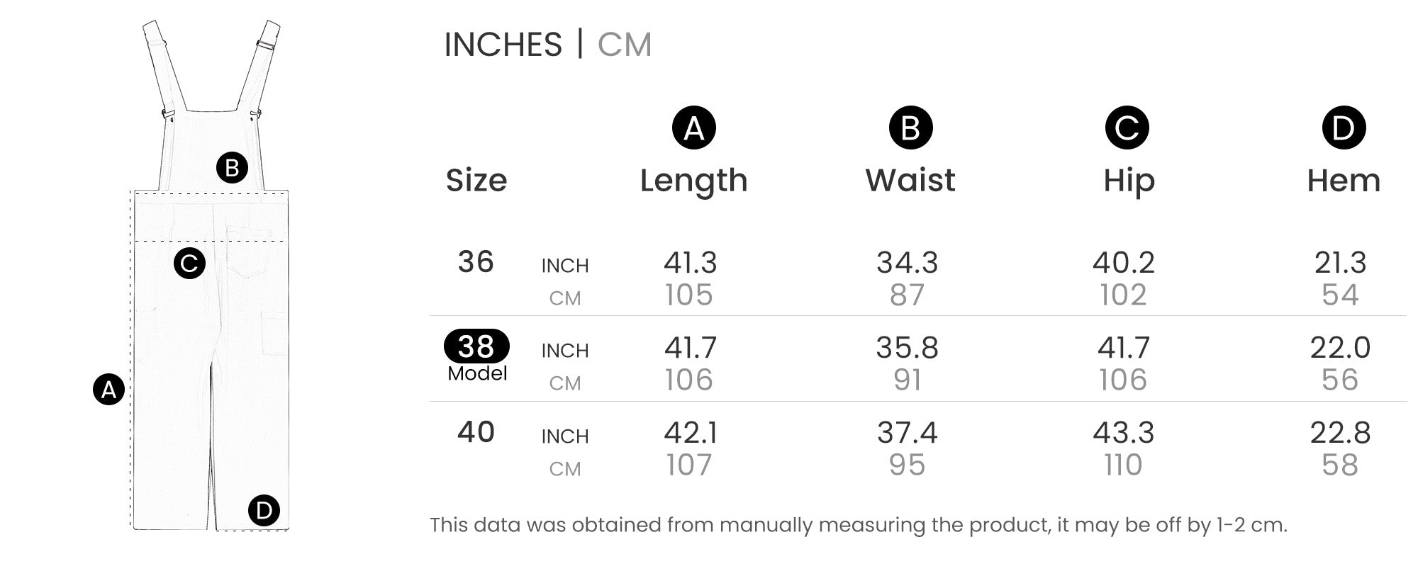Switch units to the CM tab
This screenshot has width=1418, height=571.
pyautogui.click(x=624, y=45)
